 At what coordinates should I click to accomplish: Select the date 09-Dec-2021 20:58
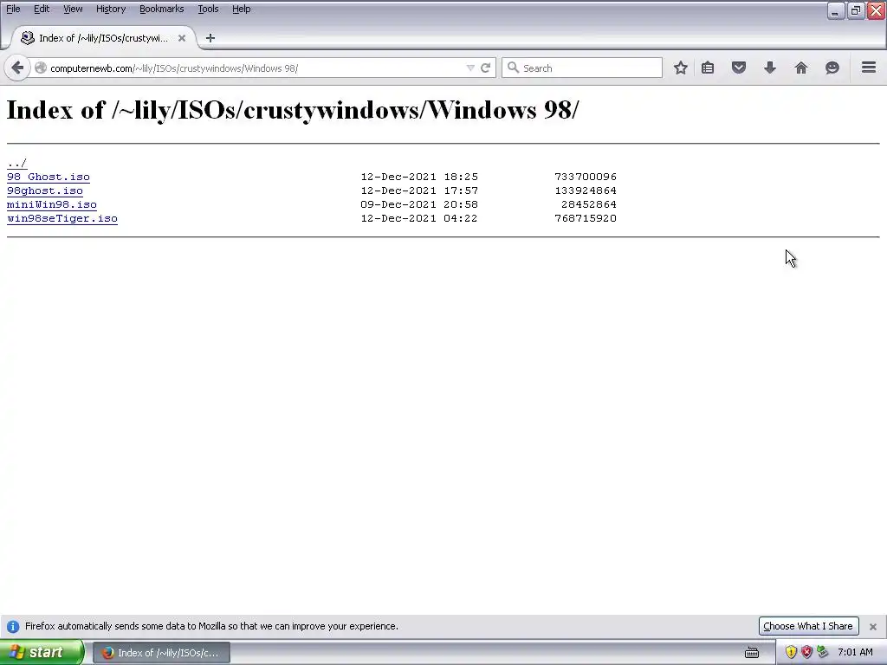419,204
